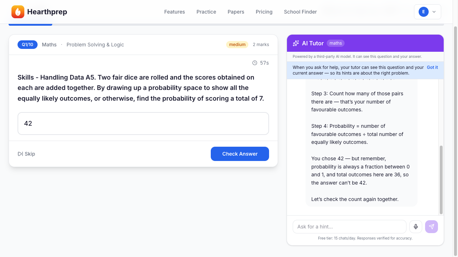Click the answer field containing 42
The image size is (458, 257).
click(143, 124)
